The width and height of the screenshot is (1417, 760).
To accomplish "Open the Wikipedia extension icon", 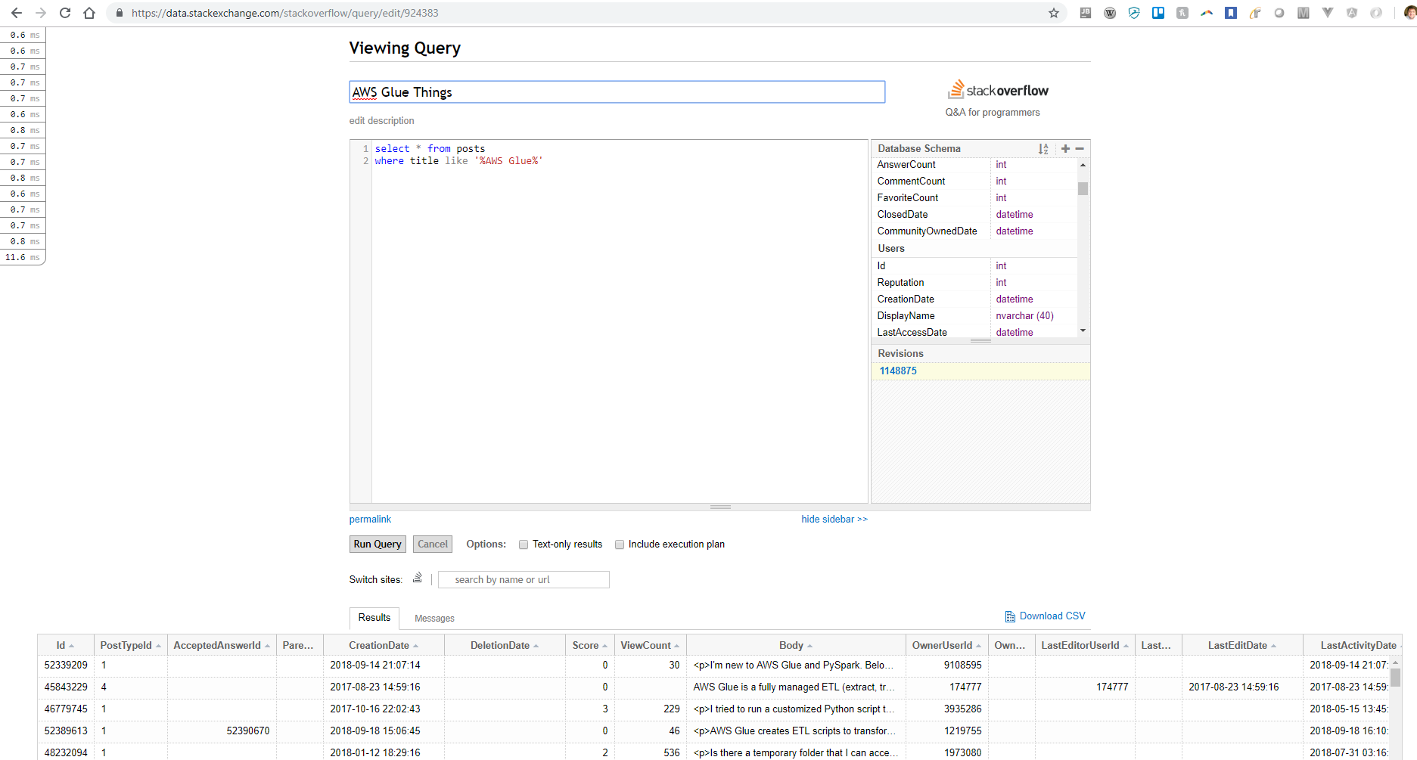I will tap(1110, 13).
